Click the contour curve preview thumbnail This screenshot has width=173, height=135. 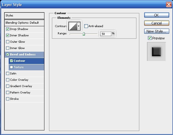click(72, 26)
